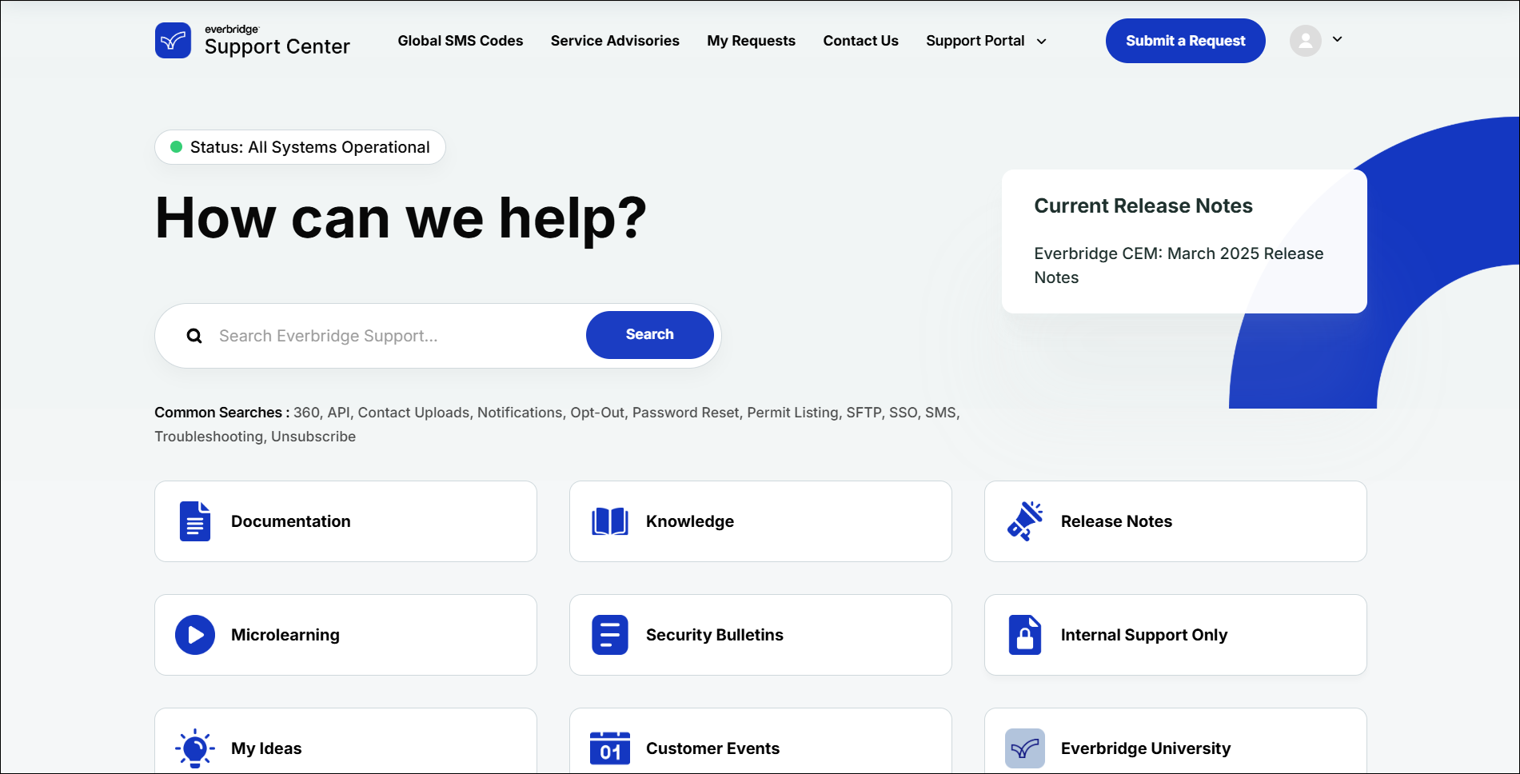
Task: Click the magnifying glass in the search bar
Action: click(x=194, y=335)
